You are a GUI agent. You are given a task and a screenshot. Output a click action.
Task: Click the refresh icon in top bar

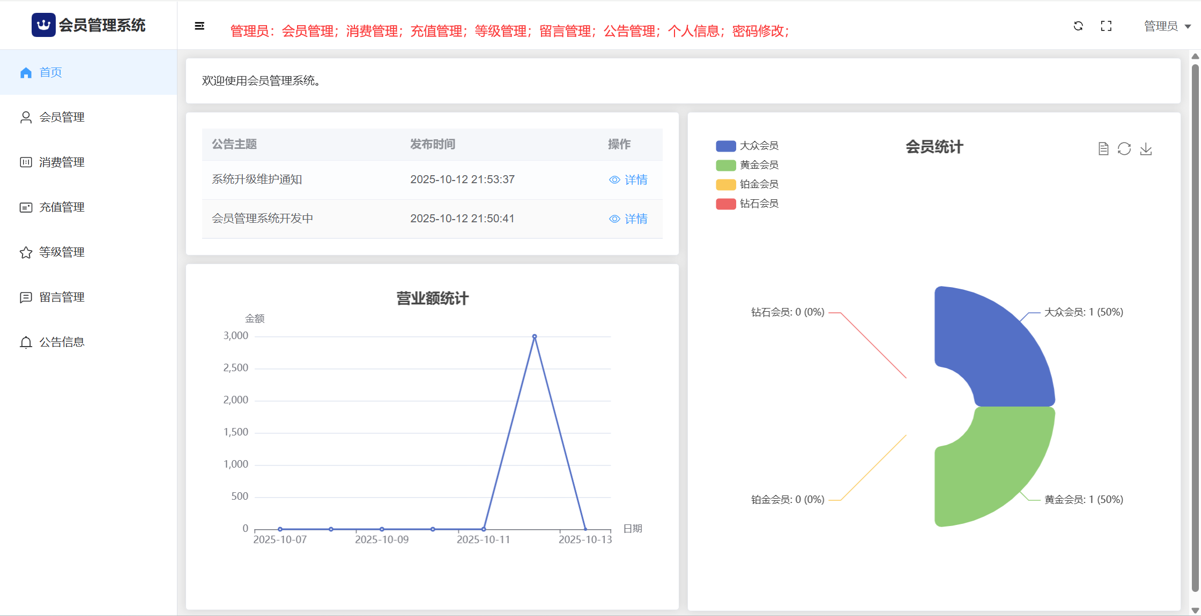tap(1078, 26)
